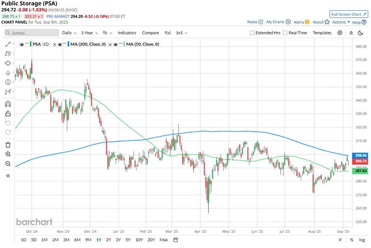Choose the arrow marker tool
This screenshot has height=248, width=371.
point(8,73)
